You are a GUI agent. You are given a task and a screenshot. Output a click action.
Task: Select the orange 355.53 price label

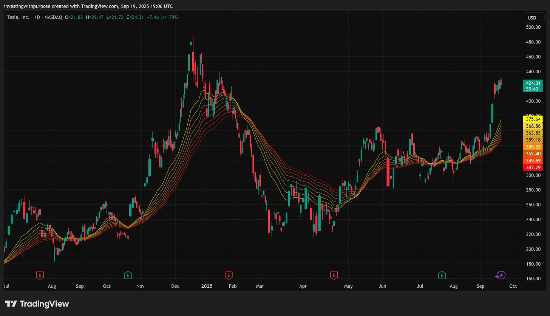(533, 147)
